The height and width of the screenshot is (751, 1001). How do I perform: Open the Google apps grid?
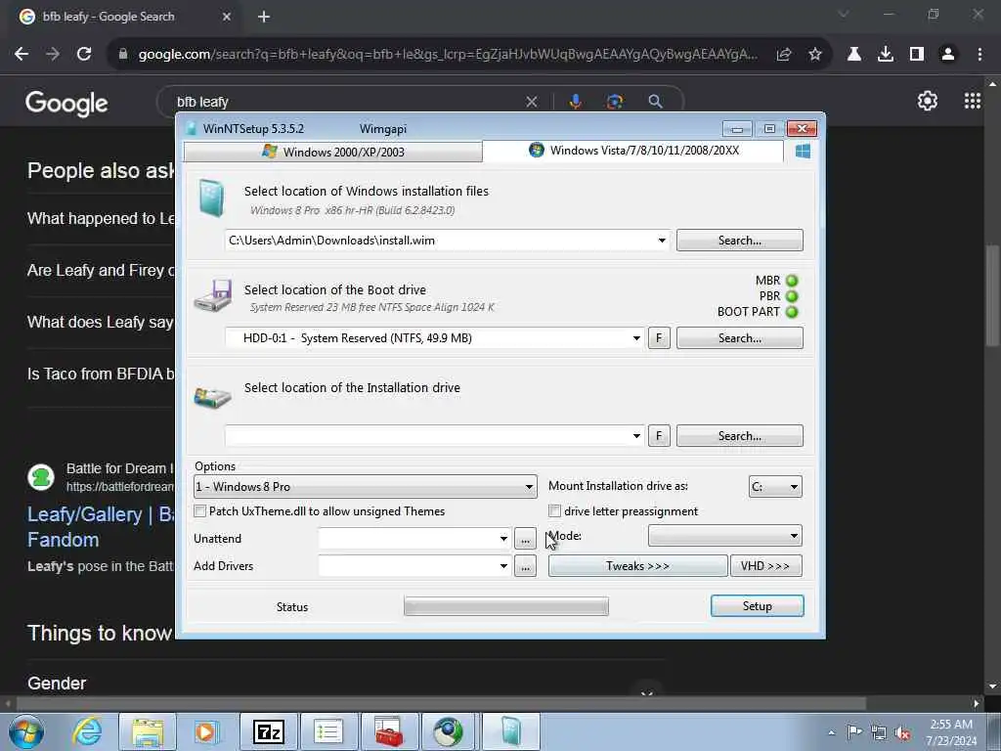click(x=973, y=101)
